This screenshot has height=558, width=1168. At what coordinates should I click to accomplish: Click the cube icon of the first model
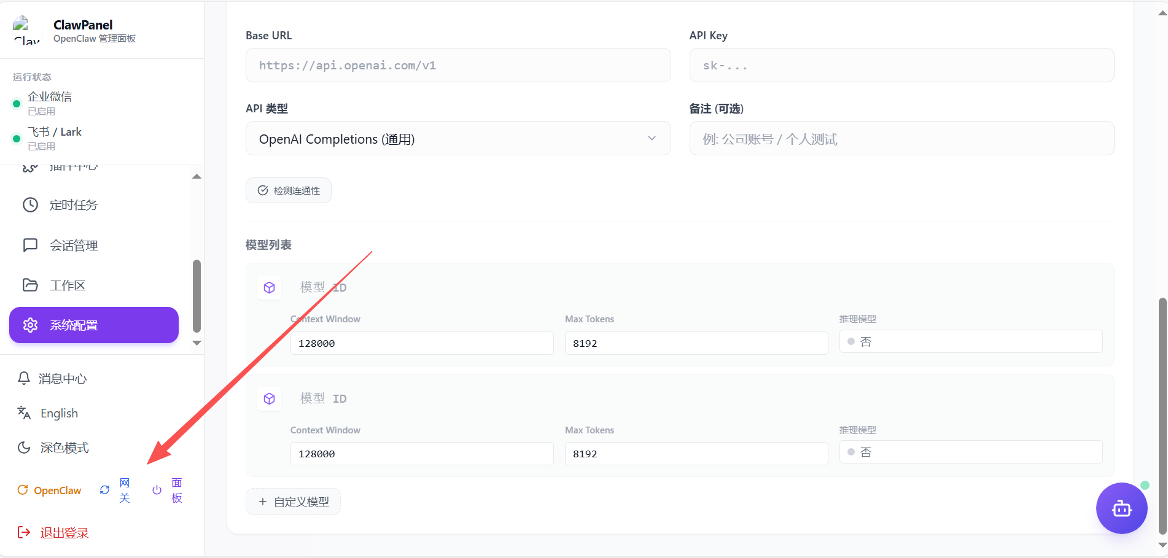(x=269, y=287)
